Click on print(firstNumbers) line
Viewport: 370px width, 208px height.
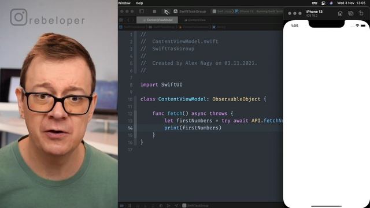point(193,128)
